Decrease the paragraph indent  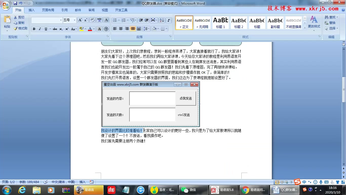click(x=141, y=20)
